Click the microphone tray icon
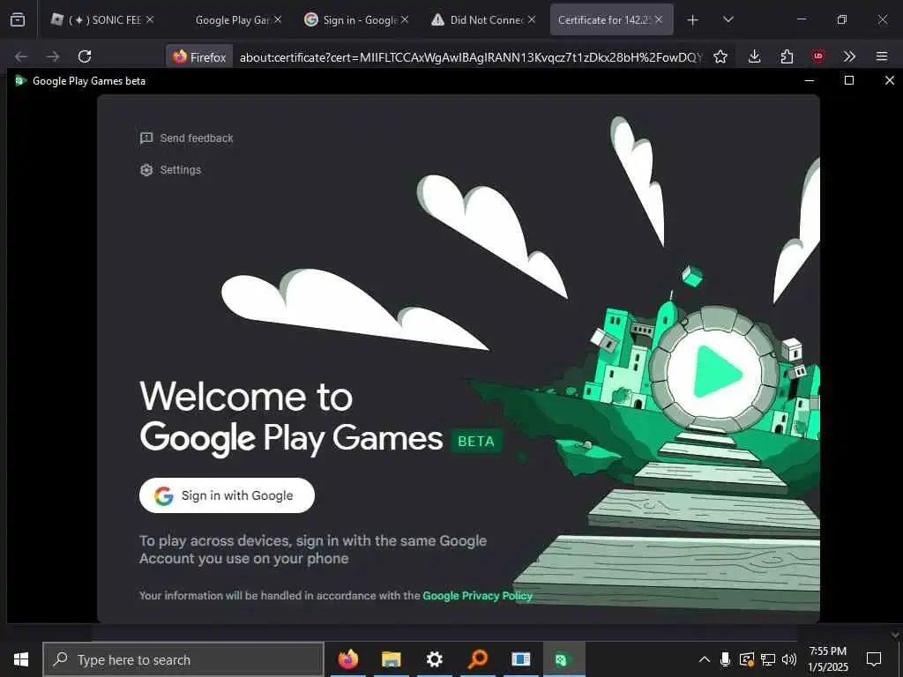Viewport: 903px width, 677px height. point(726,659)
